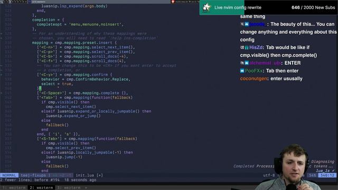Click the utf-8 encoding indicator
338x190 pixels.
(x=269, y=175)
